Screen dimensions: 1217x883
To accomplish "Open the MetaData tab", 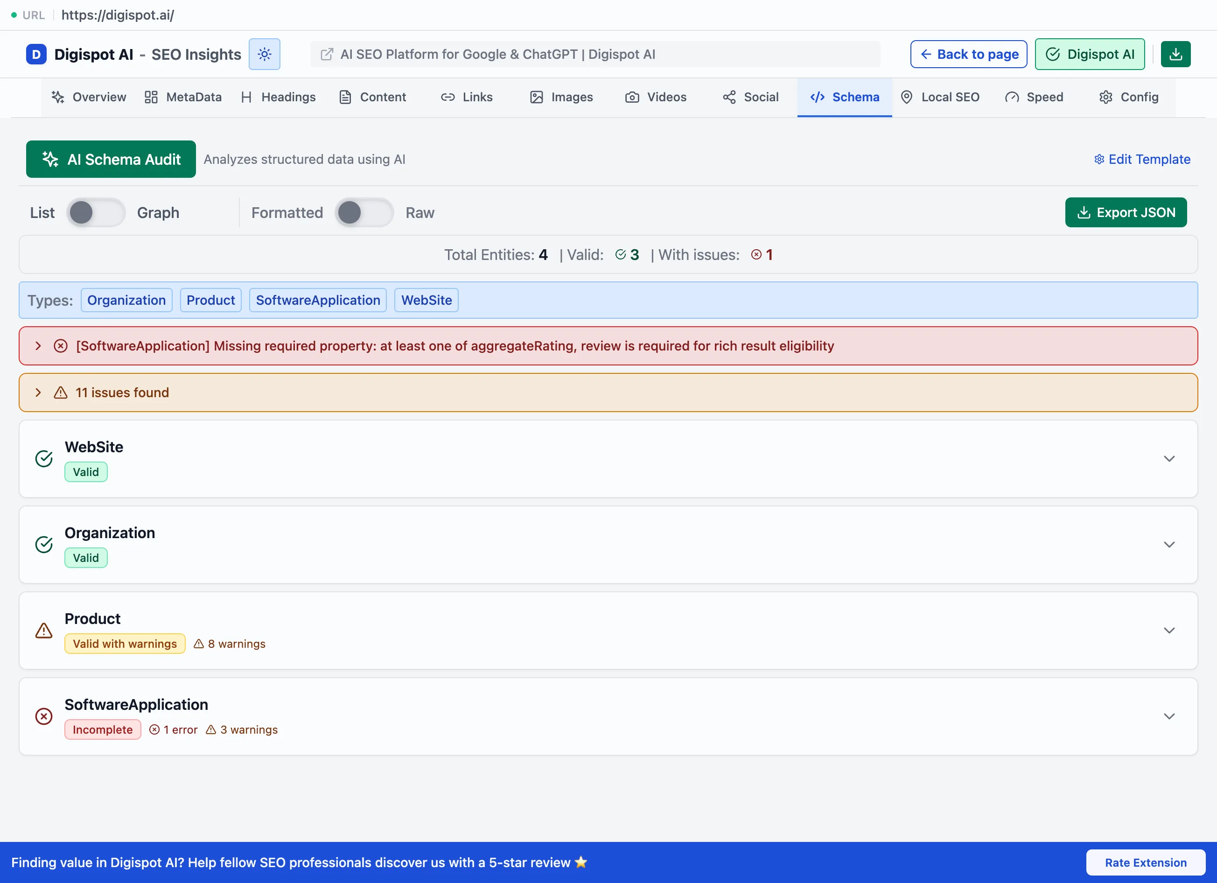I will pos(183,97).
